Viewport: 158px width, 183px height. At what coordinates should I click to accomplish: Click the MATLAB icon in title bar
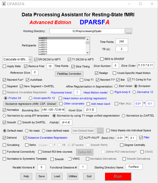(4, 4)
